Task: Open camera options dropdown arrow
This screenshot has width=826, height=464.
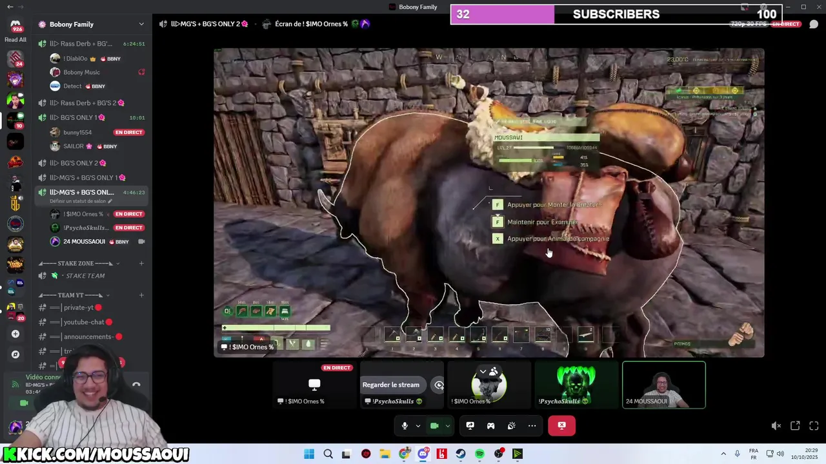Action: tap(447, 426)
